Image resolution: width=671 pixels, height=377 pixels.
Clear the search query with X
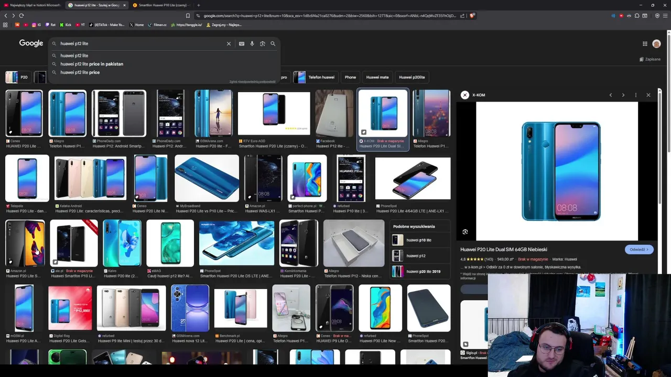pyautogui.click(x=229, y=43)
